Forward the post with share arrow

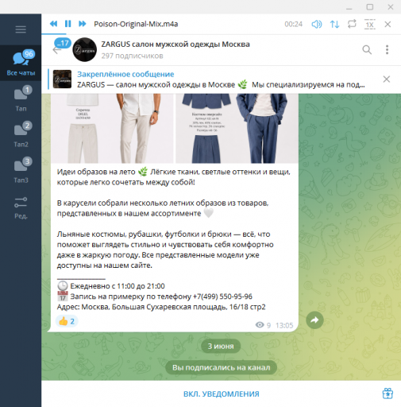pyautogui.click(x=314, y=320)
